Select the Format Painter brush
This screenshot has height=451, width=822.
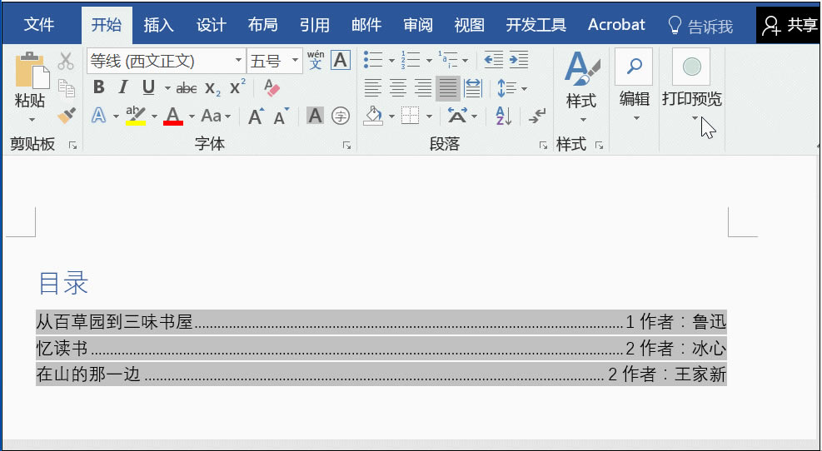point(66,115)
